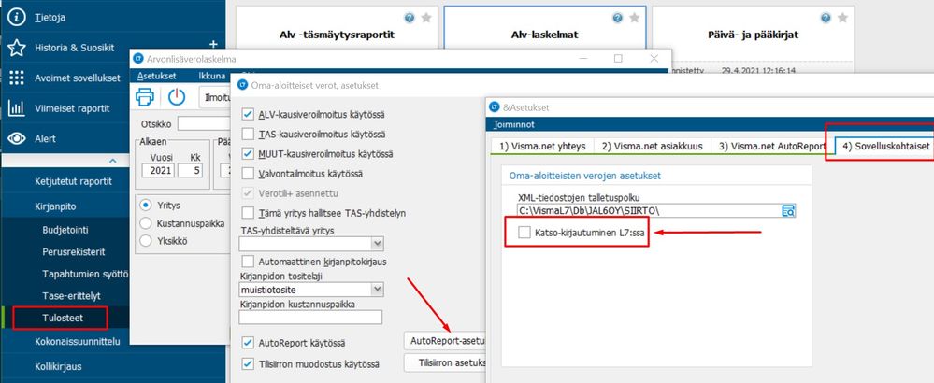Open Tulosteet in sidebar
Viewport: 934px width, 383px height.
point(63,319)
